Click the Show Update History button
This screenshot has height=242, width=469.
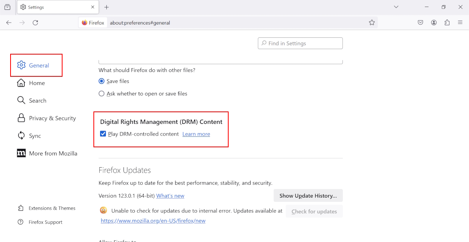tap(308, 195)
